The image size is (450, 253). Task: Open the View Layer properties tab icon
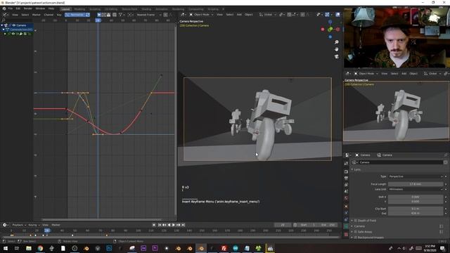[346, 185]
